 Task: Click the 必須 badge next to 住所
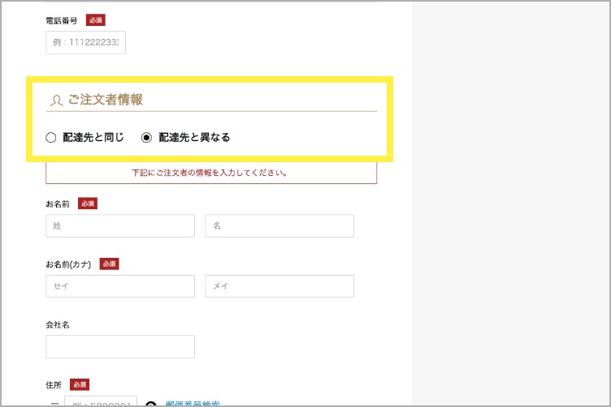pos(80,384)
